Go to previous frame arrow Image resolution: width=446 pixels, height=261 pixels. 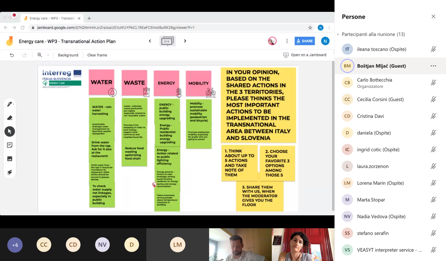pos(150,41)
